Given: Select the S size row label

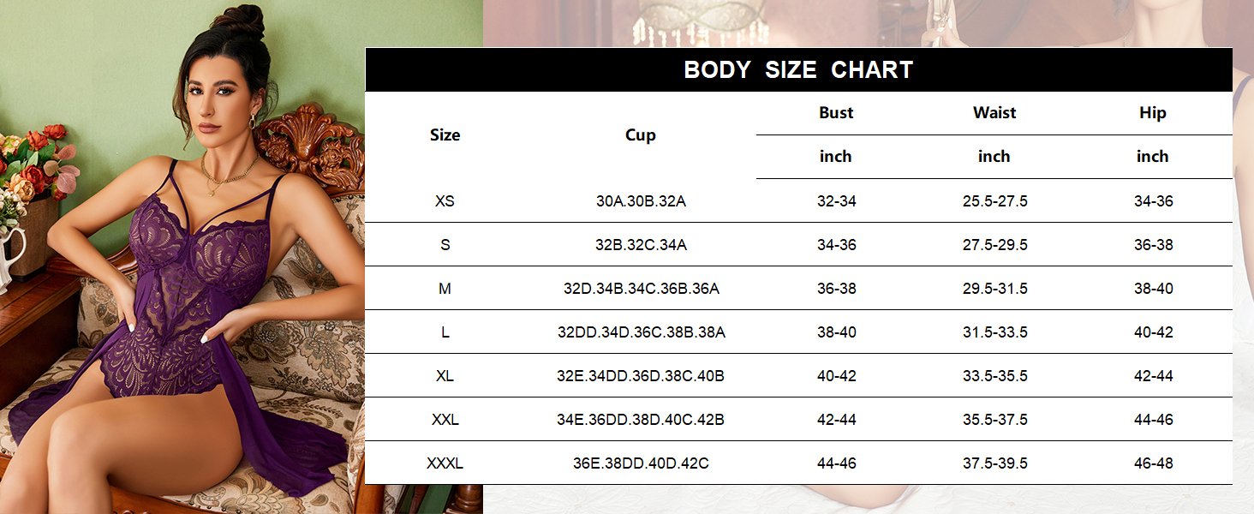Looking at the screenshot, I should pos(445,245).
